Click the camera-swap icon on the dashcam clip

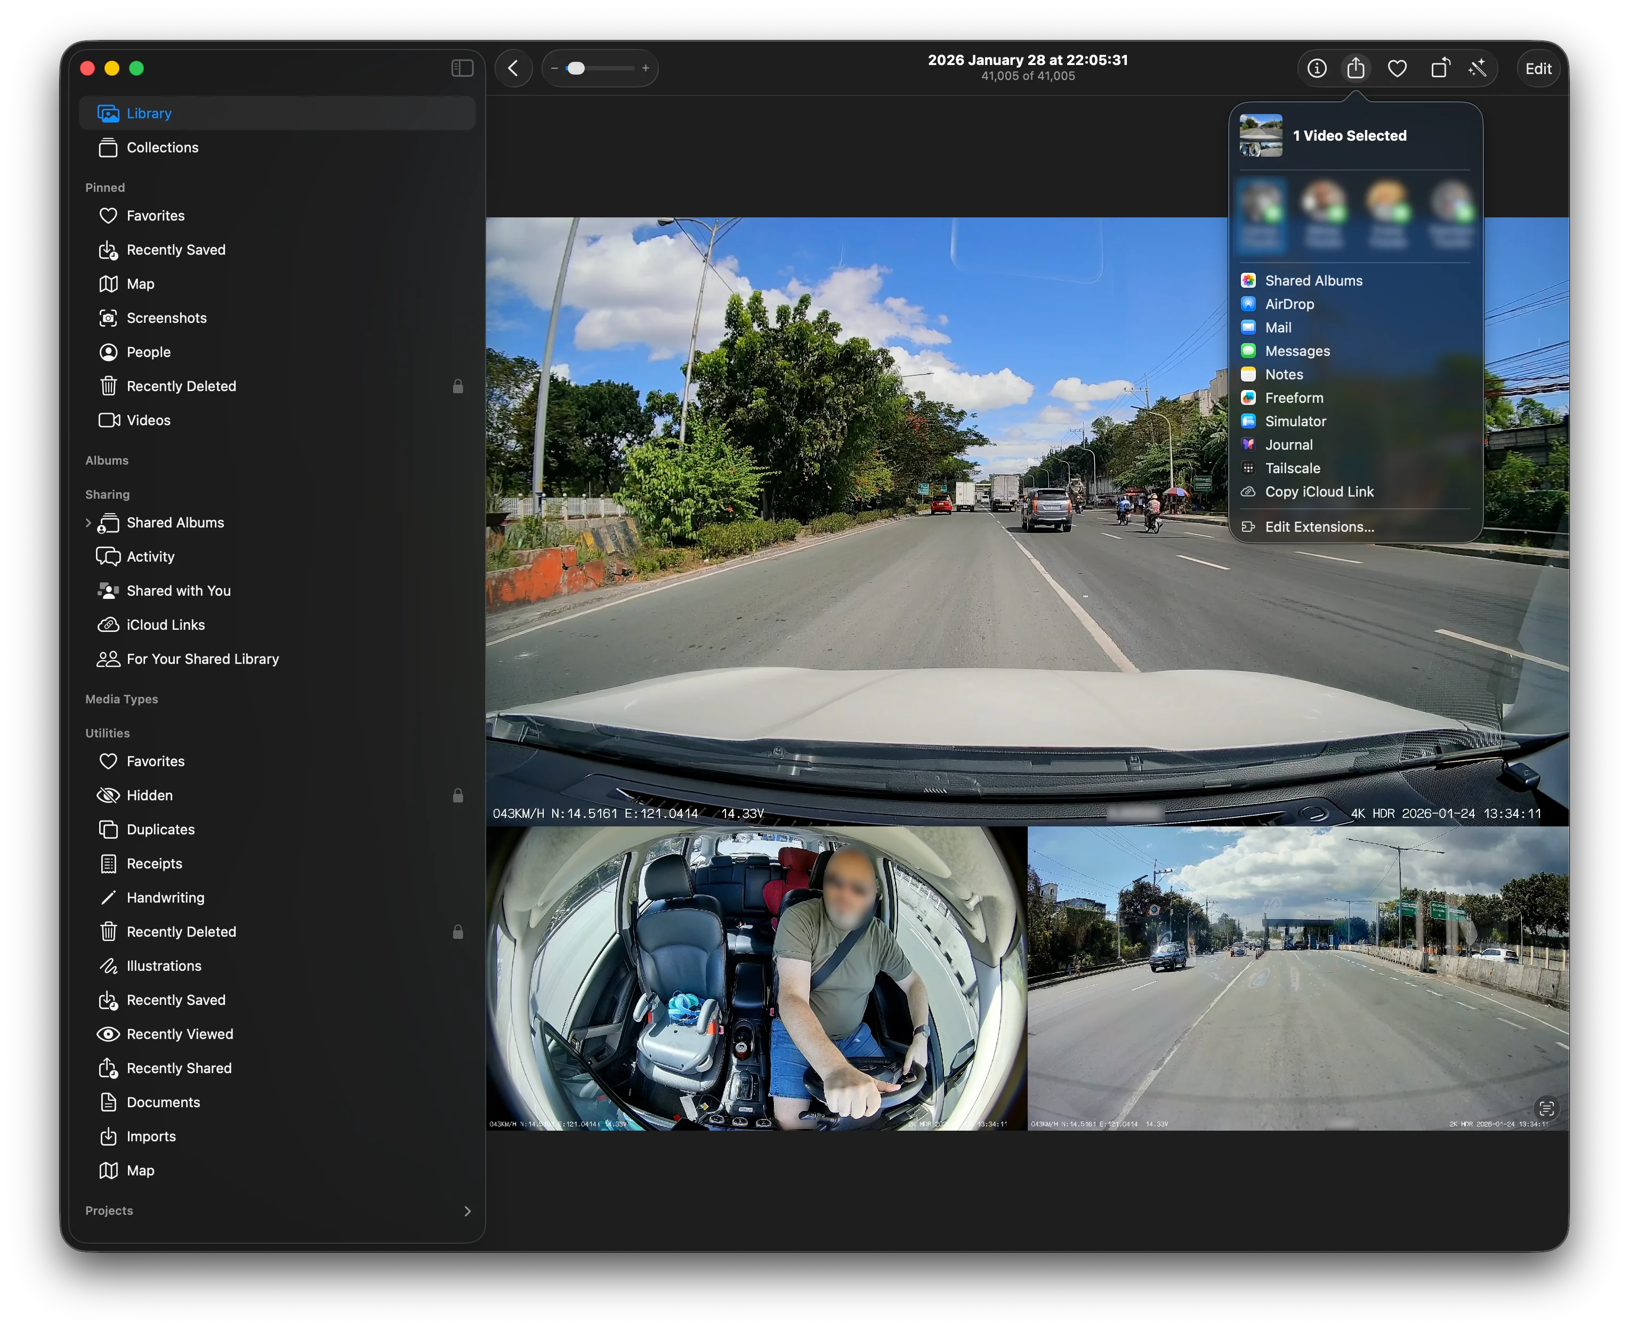tap(1547, 1108)
